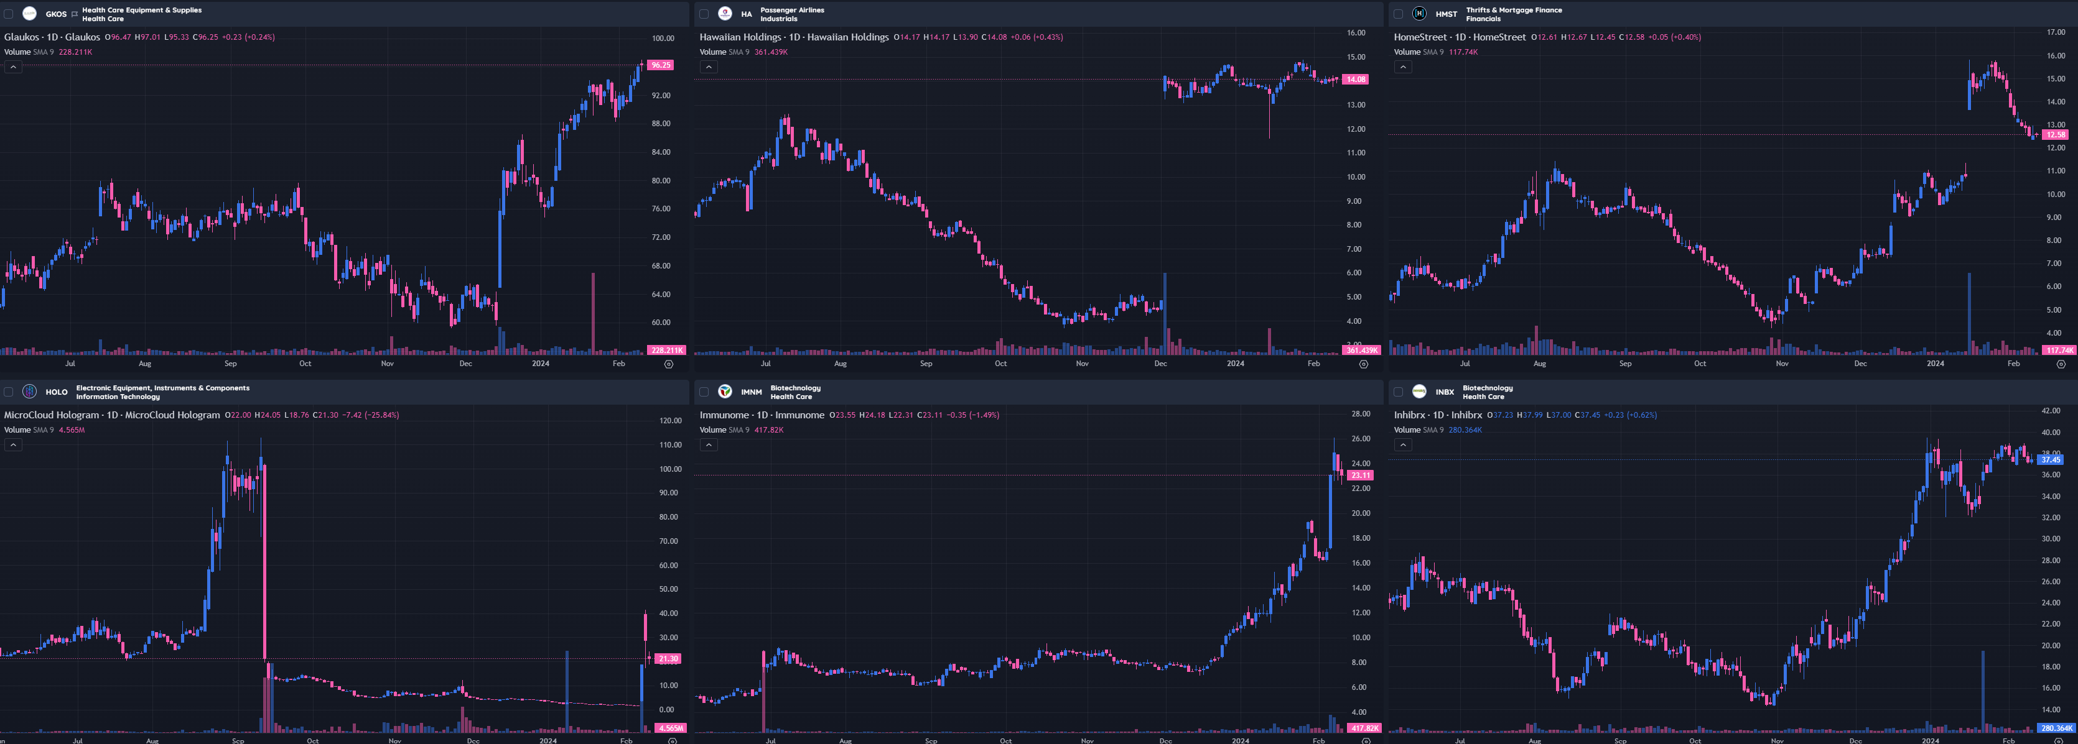Open chart settings gear on Hawaiian Holdings chart
This screenshot has height=744, width=2078.
click(x=1363, y=364)
